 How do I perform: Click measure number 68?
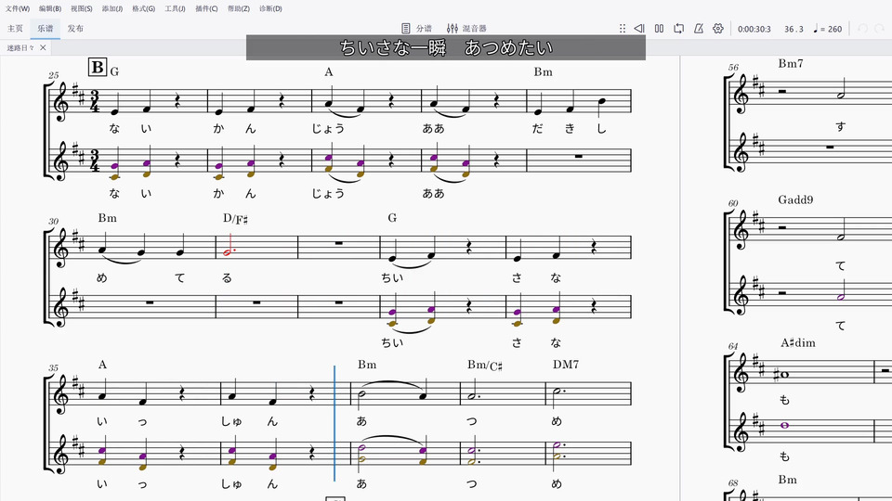733,483
